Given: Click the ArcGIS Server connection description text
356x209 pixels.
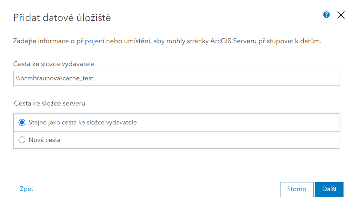Looking at the screenshot, I should tap(167, 41).
